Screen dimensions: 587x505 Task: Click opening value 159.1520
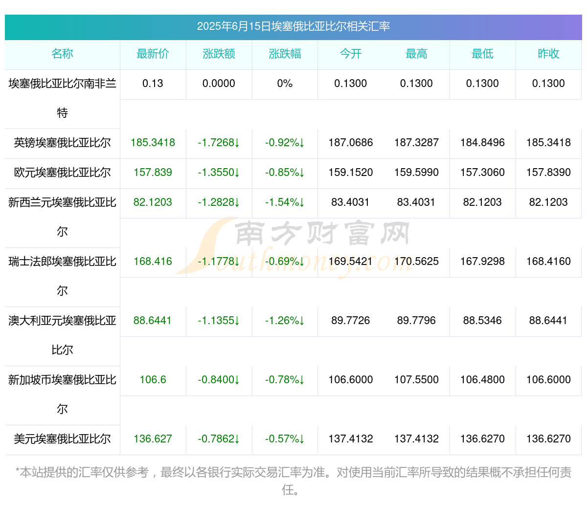pyautogui.click(x=351, y=173)
